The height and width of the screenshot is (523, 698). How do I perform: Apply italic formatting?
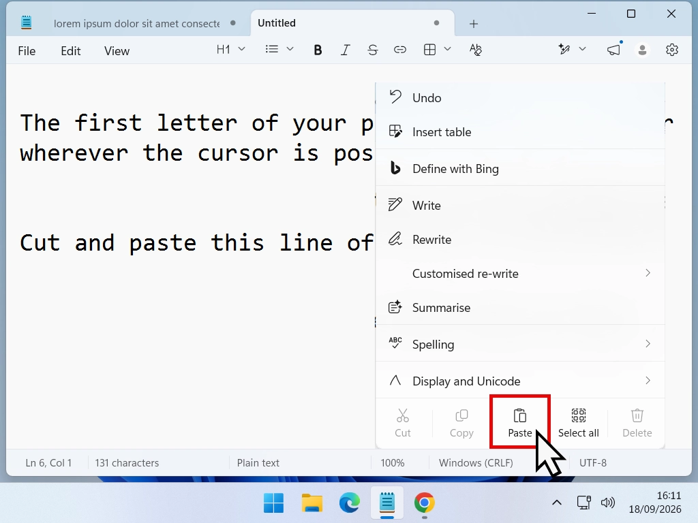(x=345, y=50)
